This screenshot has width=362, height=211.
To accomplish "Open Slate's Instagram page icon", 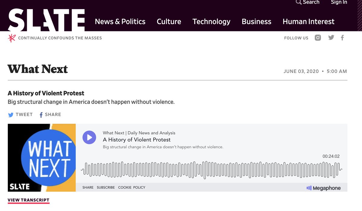I will [x=318, y=38].
